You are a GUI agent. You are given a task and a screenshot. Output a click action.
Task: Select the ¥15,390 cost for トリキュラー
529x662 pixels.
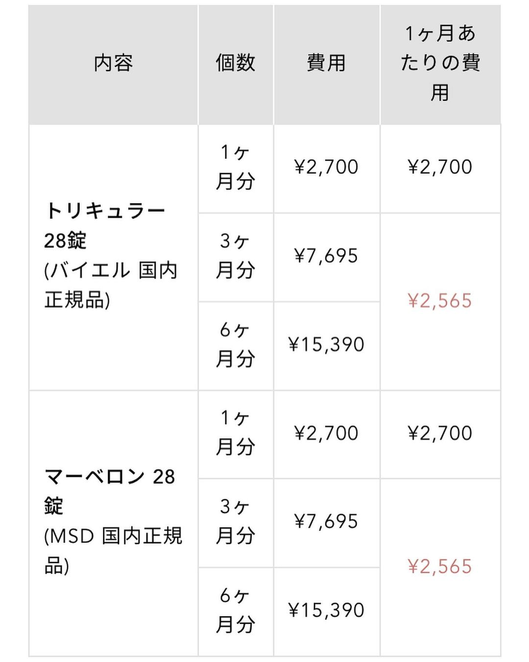(326, 345)
